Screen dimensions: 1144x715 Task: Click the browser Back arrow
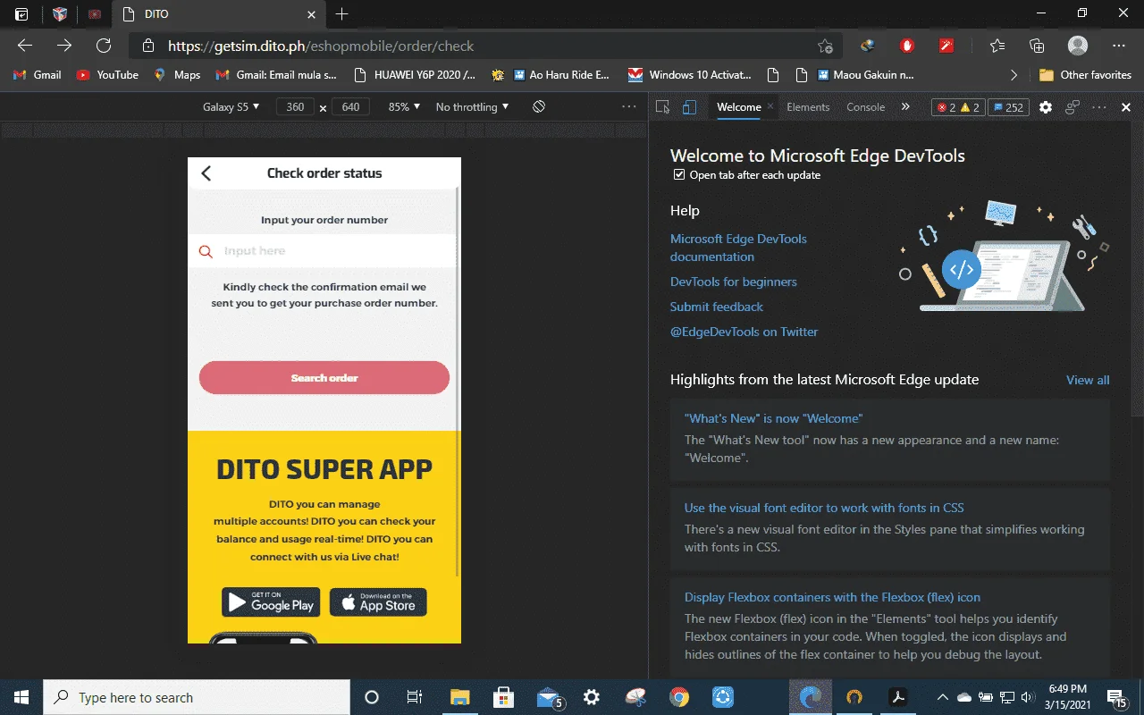pyautogui.click(x=25, y=46)
